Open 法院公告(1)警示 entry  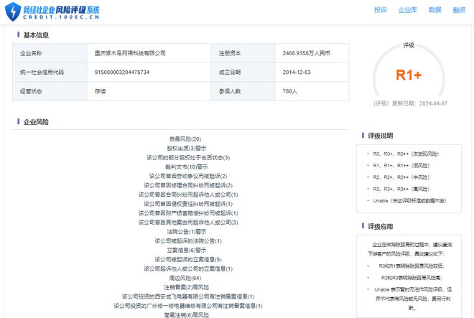(187, 232)
